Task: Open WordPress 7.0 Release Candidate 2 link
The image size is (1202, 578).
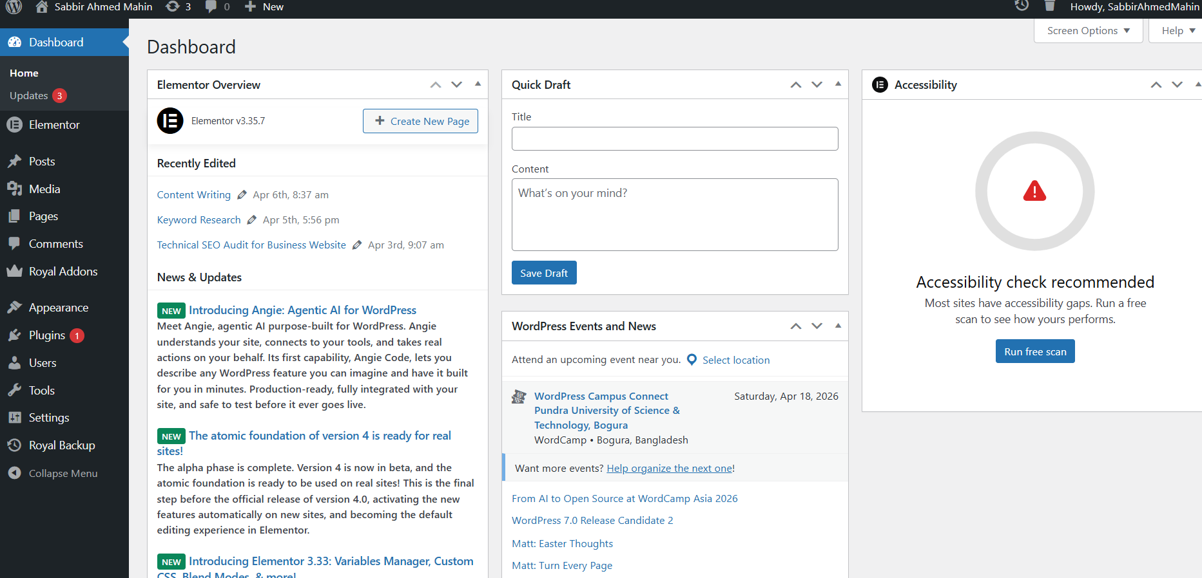Action: pyautogui.click(x=592, y=520)
